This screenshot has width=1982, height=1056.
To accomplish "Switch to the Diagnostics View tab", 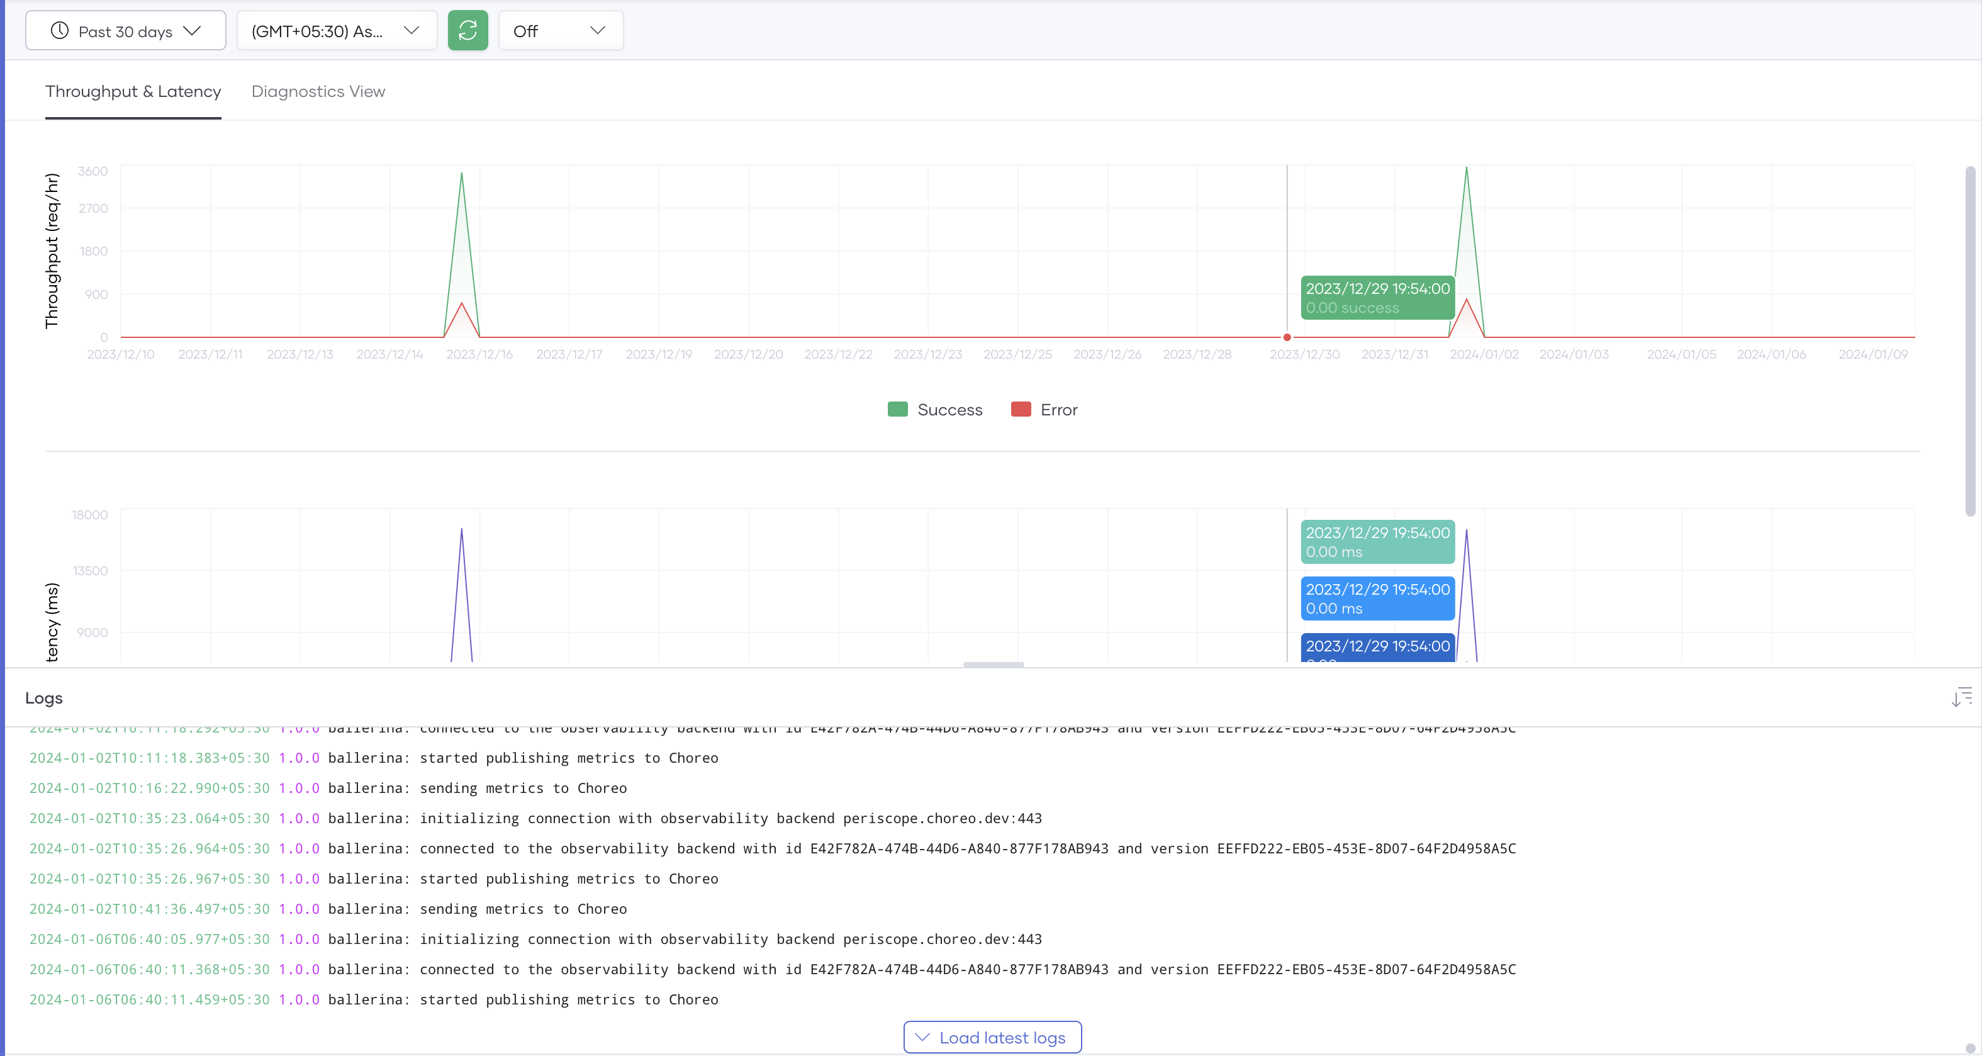I will [318, 92].
